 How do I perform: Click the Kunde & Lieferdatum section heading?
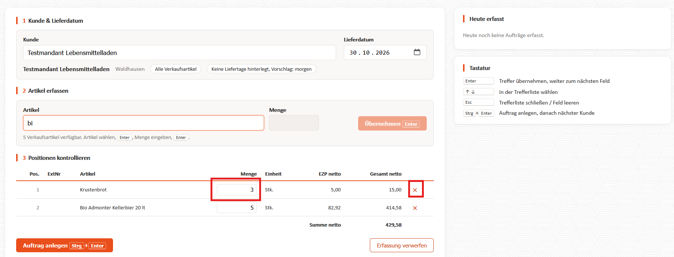tap(55, 21)
